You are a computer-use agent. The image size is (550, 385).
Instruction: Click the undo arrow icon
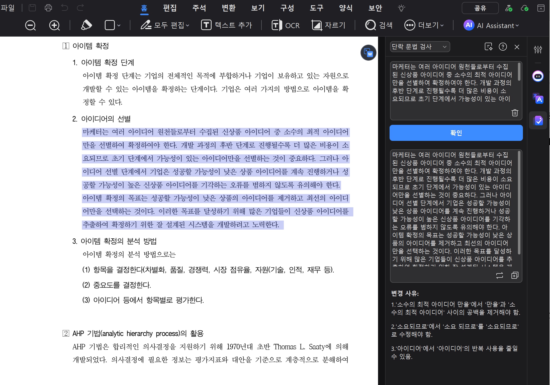coord(64,8)
